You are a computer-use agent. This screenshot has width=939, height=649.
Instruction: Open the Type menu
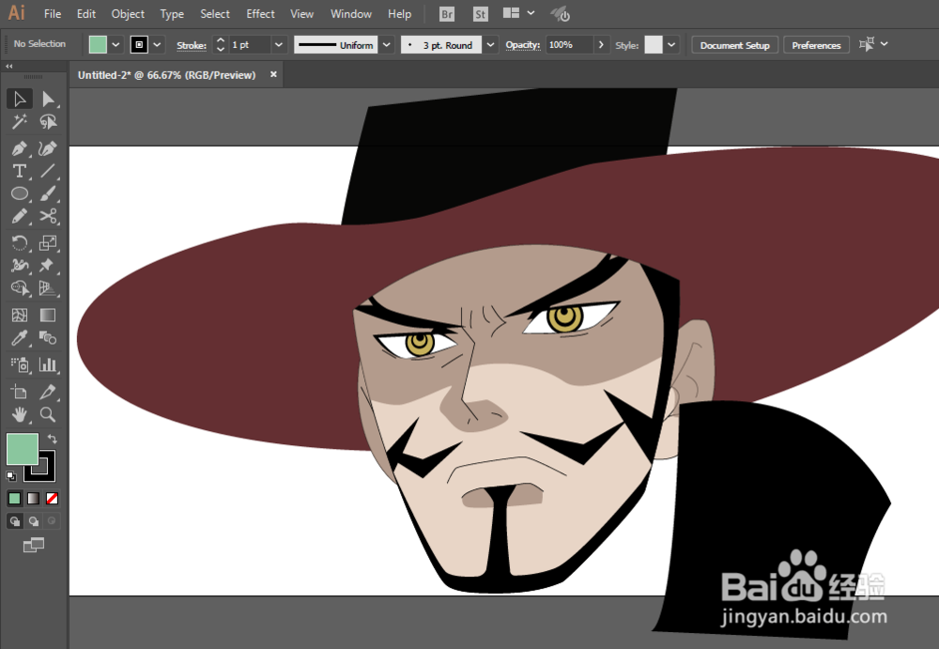click(172, 14)
